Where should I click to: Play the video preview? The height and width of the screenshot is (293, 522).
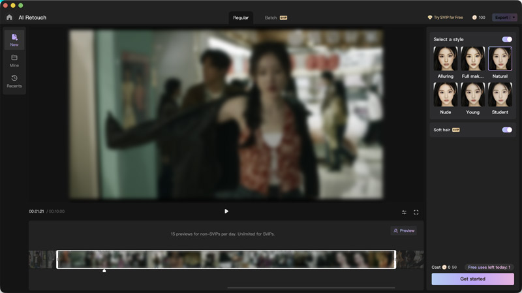coord(226,211)
